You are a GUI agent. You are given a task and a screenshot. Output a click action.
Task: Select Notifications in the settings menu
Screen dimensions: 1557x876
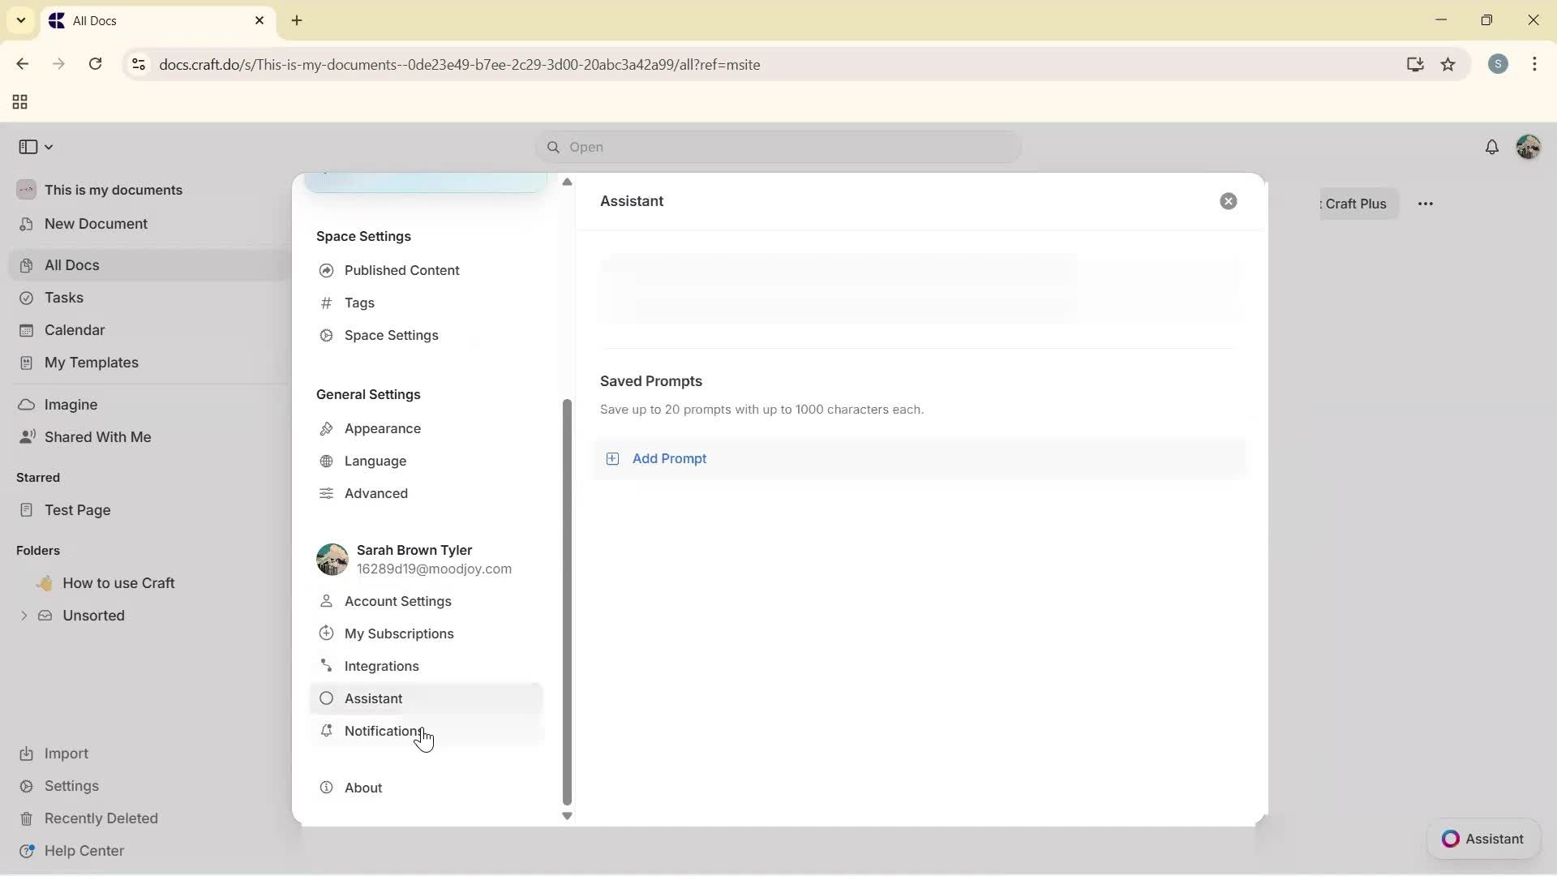coord(383,731)
